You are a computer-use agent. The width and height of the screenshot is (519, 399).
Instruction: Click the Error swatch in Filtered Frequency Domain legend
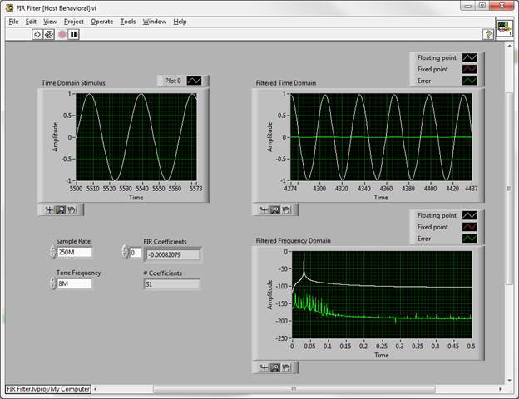pyautogui.click(x=471, y=239)
